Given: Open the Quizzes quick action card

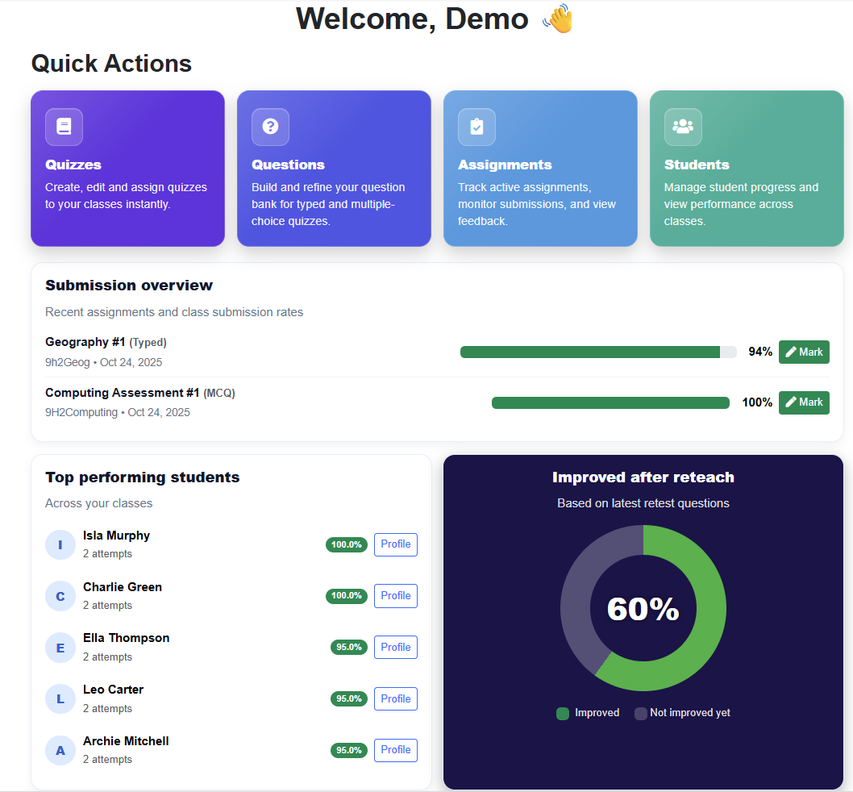Looking at the screenshot, I should tap(127, 168).
